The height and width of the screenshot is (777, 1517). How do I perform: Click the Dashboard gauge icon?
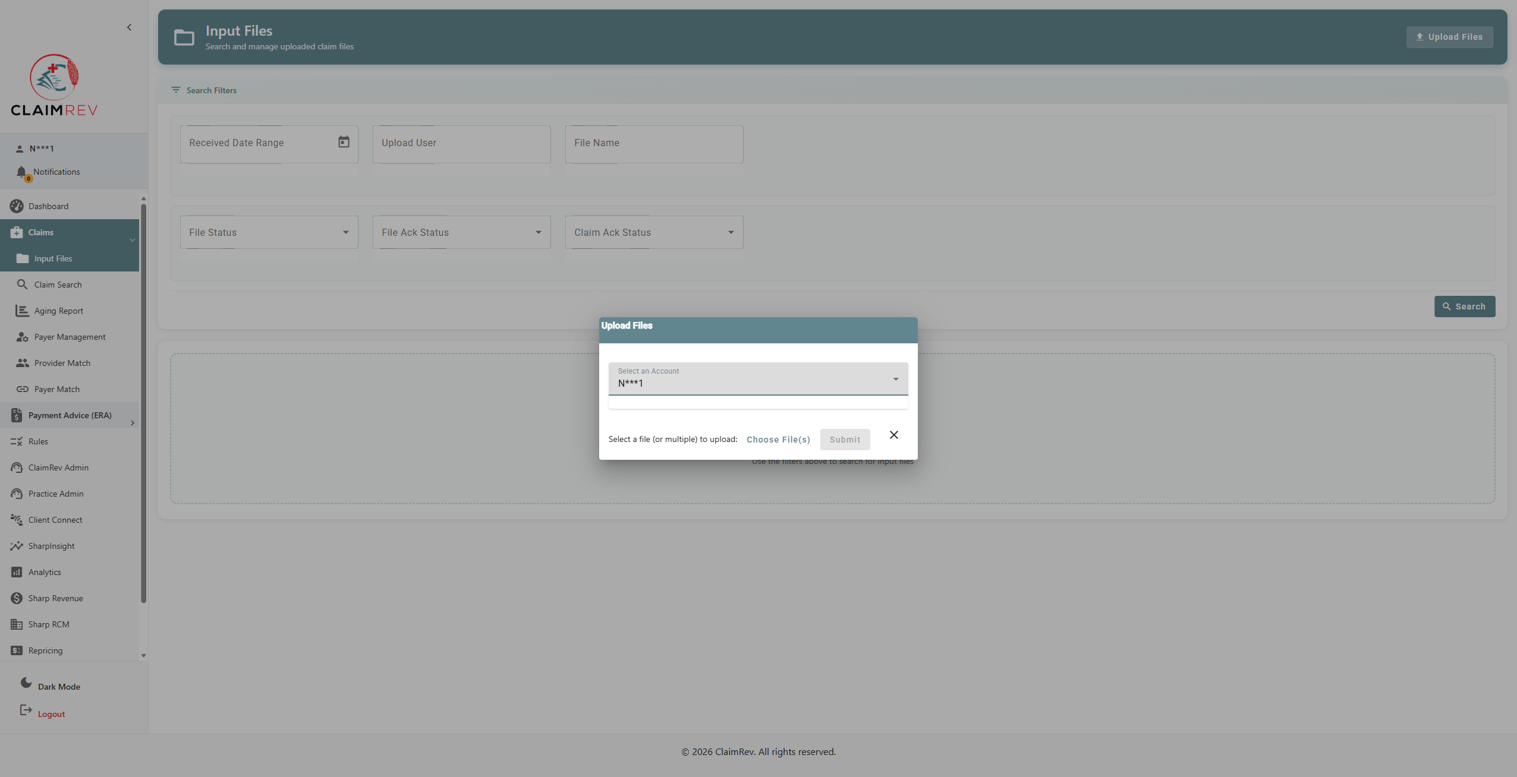[x=17, y=206]
